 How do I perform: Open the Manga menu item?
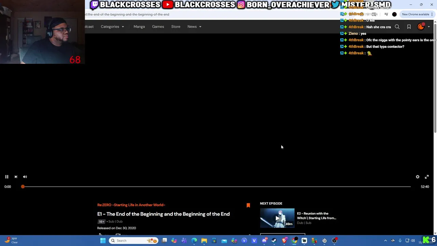139,26
